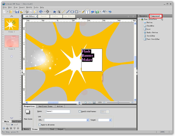Select the Scene 1 thumbnail

pos(12,24)
